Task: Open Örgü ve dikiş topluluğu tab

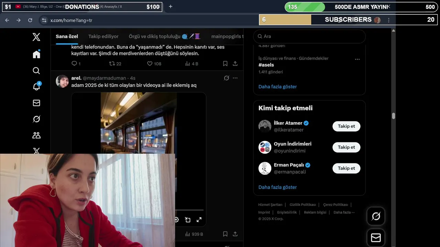Action: pos(164,36)
